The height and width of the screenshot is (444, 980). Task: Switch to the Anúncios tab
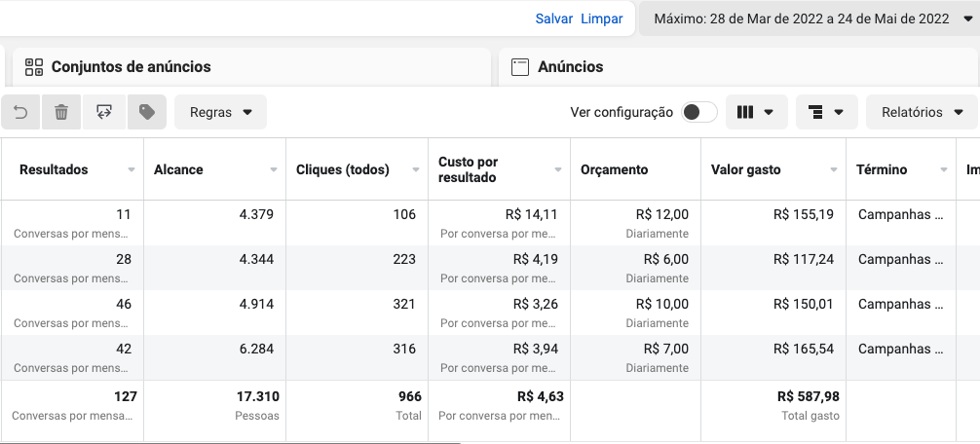pos(738,67)
